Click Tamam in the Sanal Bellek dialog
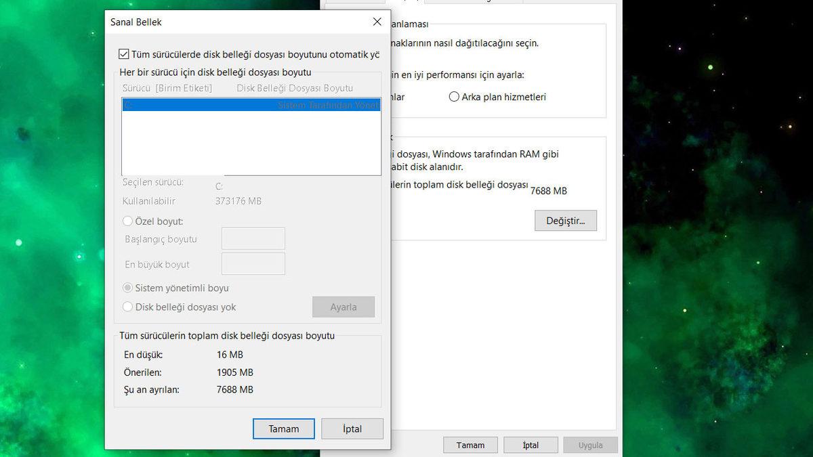Viewport: 813px width, 457px height. click(283, 429)
